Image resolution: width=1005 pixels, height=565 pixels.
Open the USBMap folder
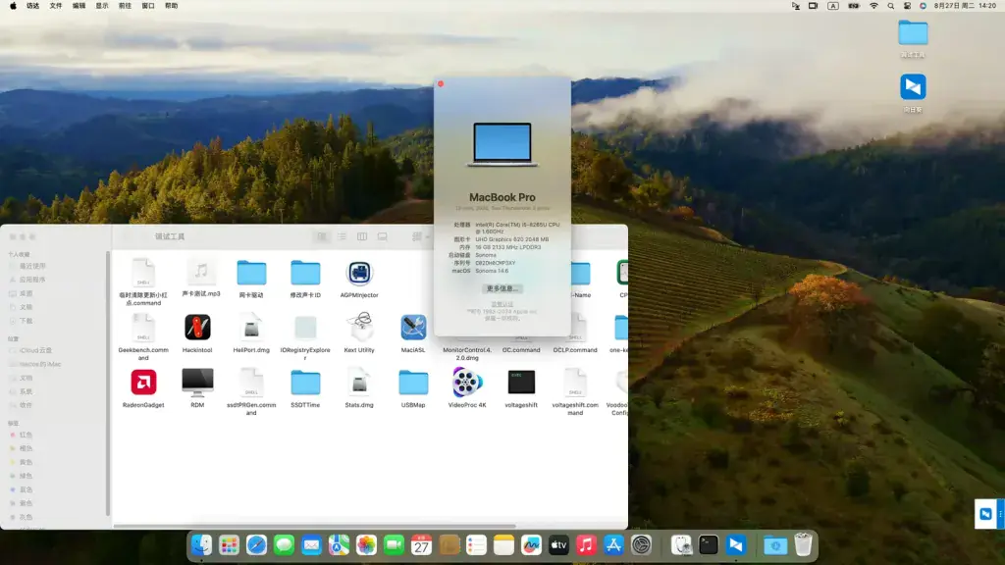[413, 383]
